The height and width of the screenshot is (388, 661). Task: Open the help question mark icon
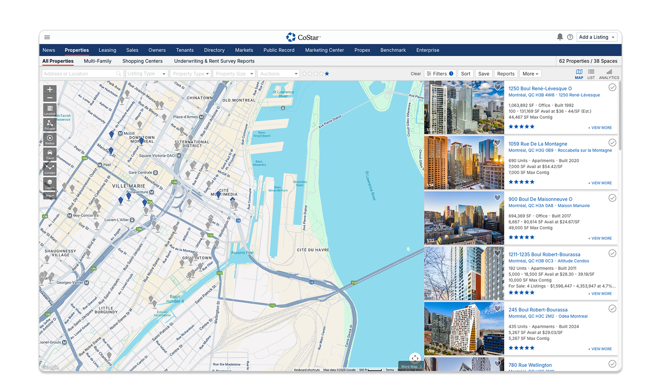point(570,37)
